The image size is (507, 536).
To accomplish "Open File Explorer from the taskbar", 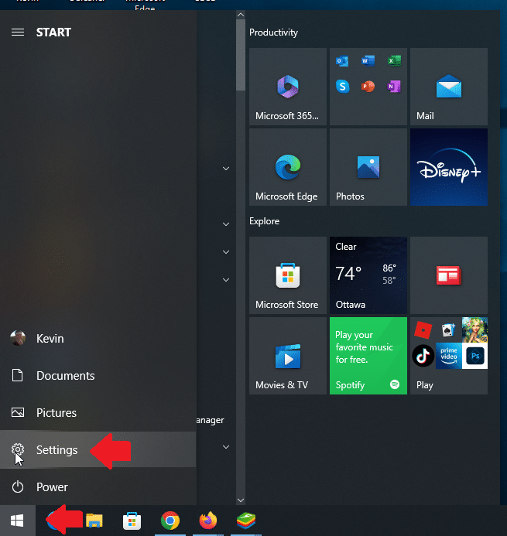I will tap(94, 521).
